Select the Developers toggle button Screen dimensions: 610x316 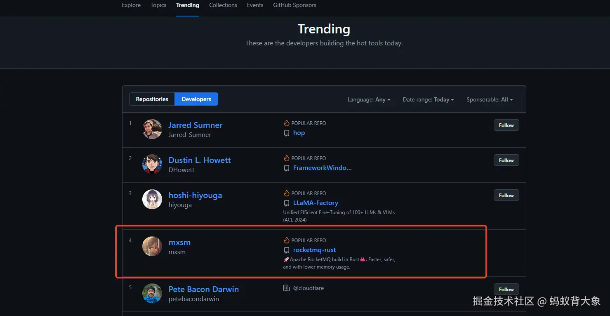pyautogui.click(x=196, y=99)
